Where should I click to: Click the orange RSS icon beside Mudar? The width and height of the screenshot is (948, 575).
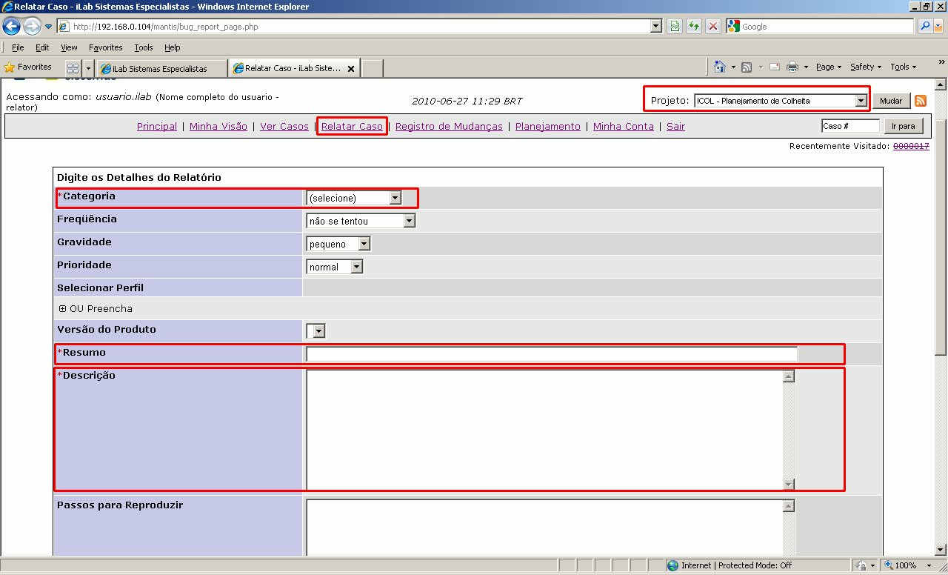(921, 101)
